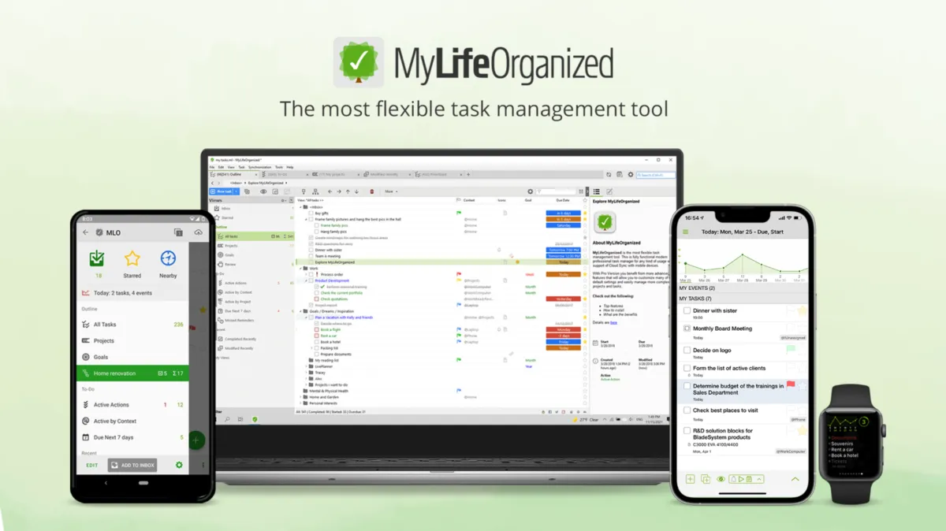Open settings gear in Android bottom bar
The height and width of the screenshot is (531, 946).
click(179, 466)
